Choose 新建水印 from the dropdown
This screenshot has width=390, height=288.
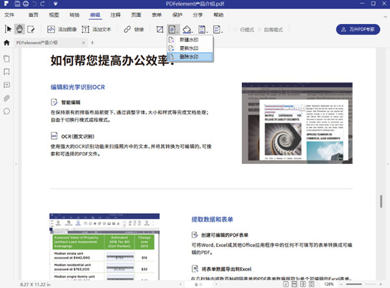[x=190, y=40]
